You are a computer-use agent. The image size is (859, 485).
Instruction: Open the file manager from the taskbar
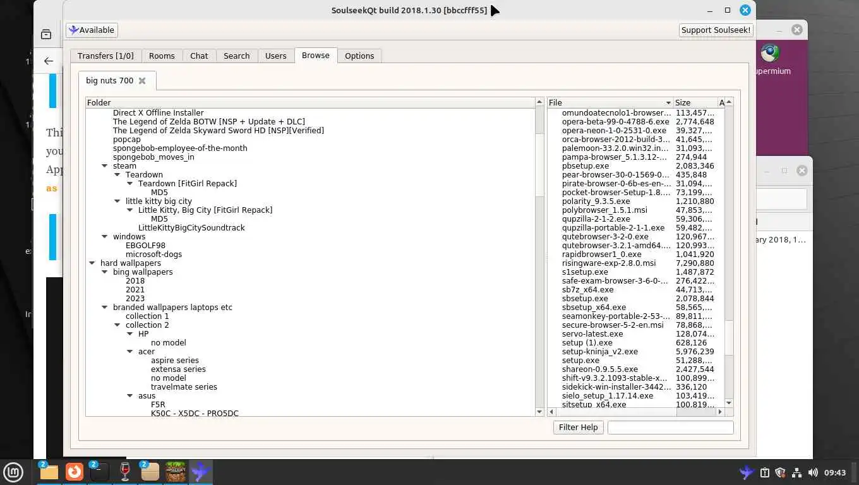pos(49,472)
